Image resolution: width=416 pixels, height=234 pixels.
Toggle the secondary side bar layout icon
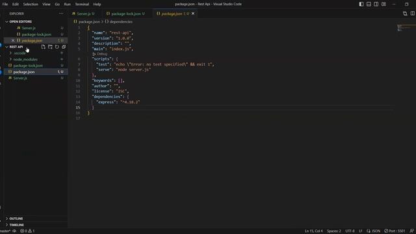(376, 5)
